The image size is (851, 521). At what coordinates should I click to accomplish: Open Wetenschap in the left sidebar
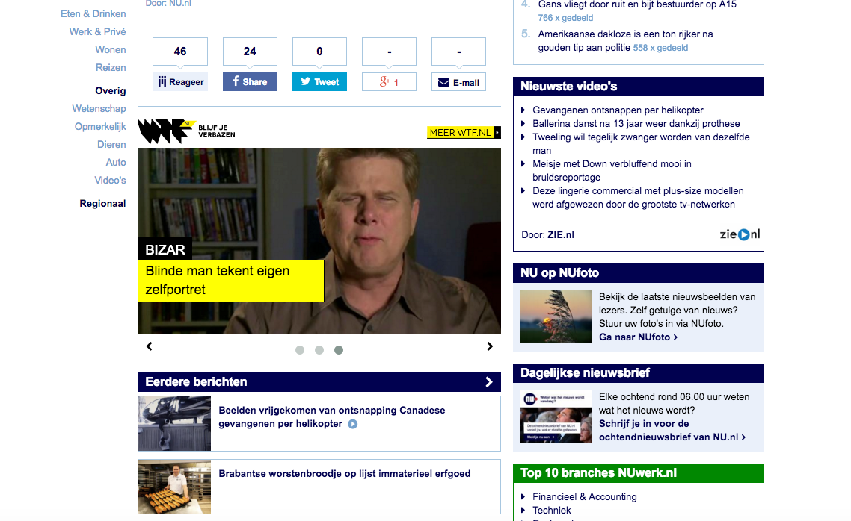[99, 109]
